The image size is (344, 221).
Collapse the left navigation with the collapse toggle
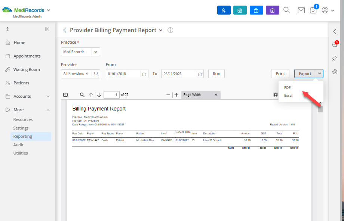tap(47, 29)
